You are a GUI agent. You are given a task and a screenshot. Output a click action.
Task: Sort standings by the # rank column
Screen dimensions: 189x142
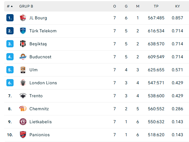[x=10, y=6]
